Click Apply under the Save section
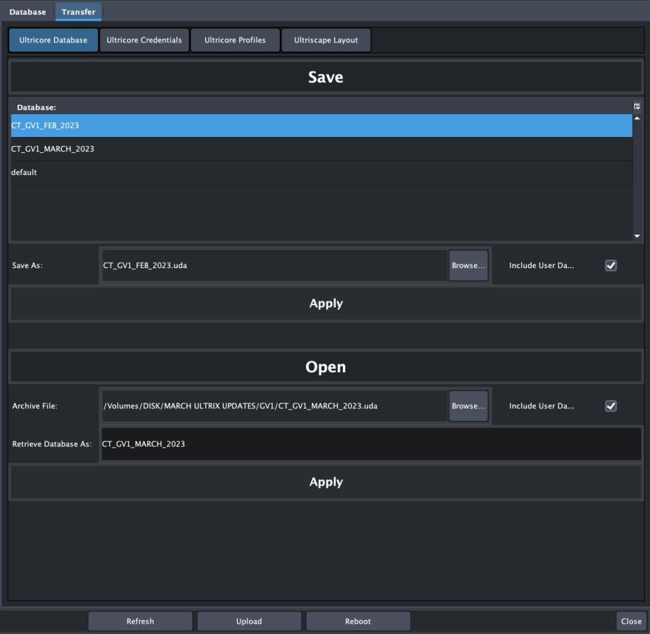Screen dimensions: 650x634 point(326,303)
